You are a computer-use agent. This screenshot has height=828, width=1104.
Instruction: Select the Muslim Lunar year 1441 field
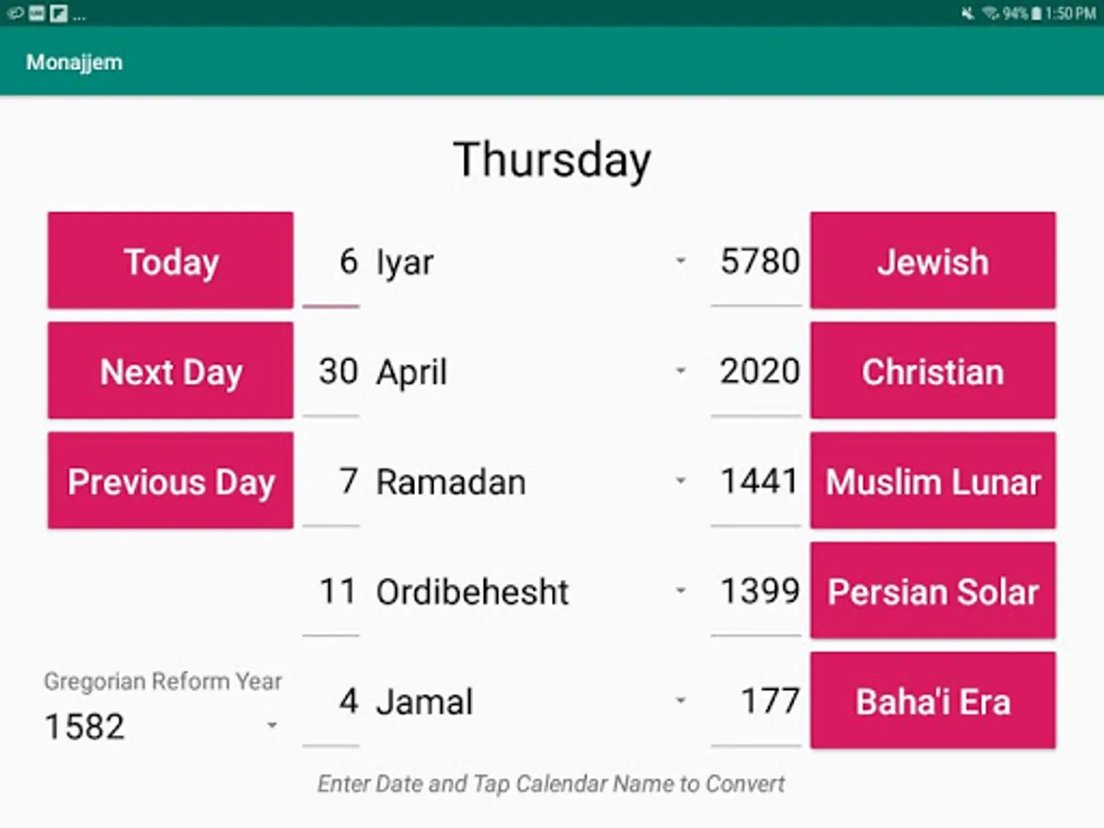point(758,482)
